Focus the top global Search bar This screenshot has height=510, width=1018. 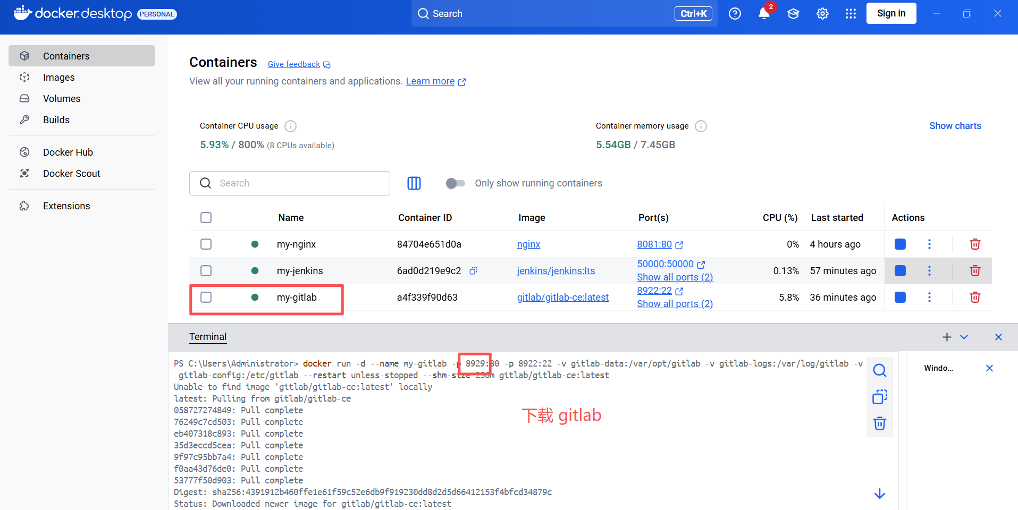[x=564, y=13]
